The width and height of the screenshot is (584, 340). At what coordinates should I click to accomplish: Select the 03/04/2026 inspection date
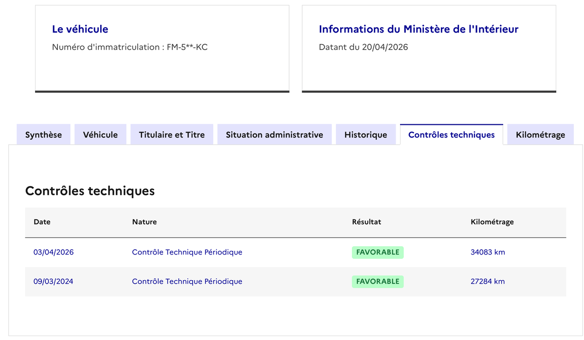pos(54,252)
